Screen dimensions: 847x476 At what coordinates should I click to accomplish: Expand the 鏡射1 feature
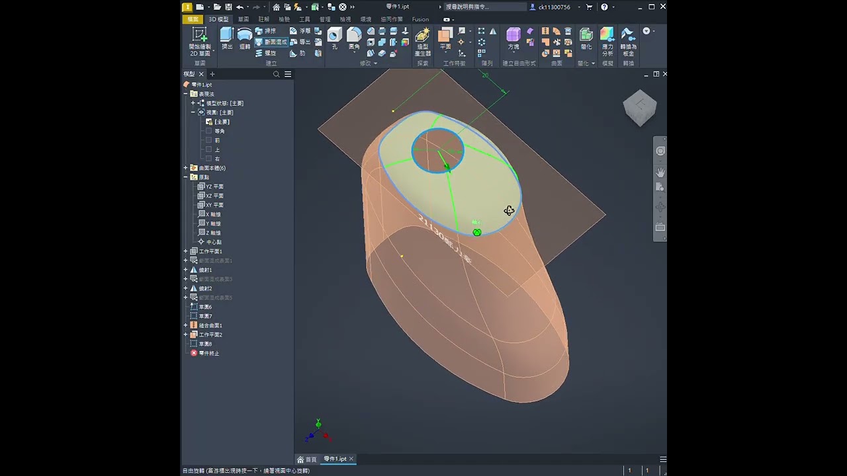tap(186, 270)
